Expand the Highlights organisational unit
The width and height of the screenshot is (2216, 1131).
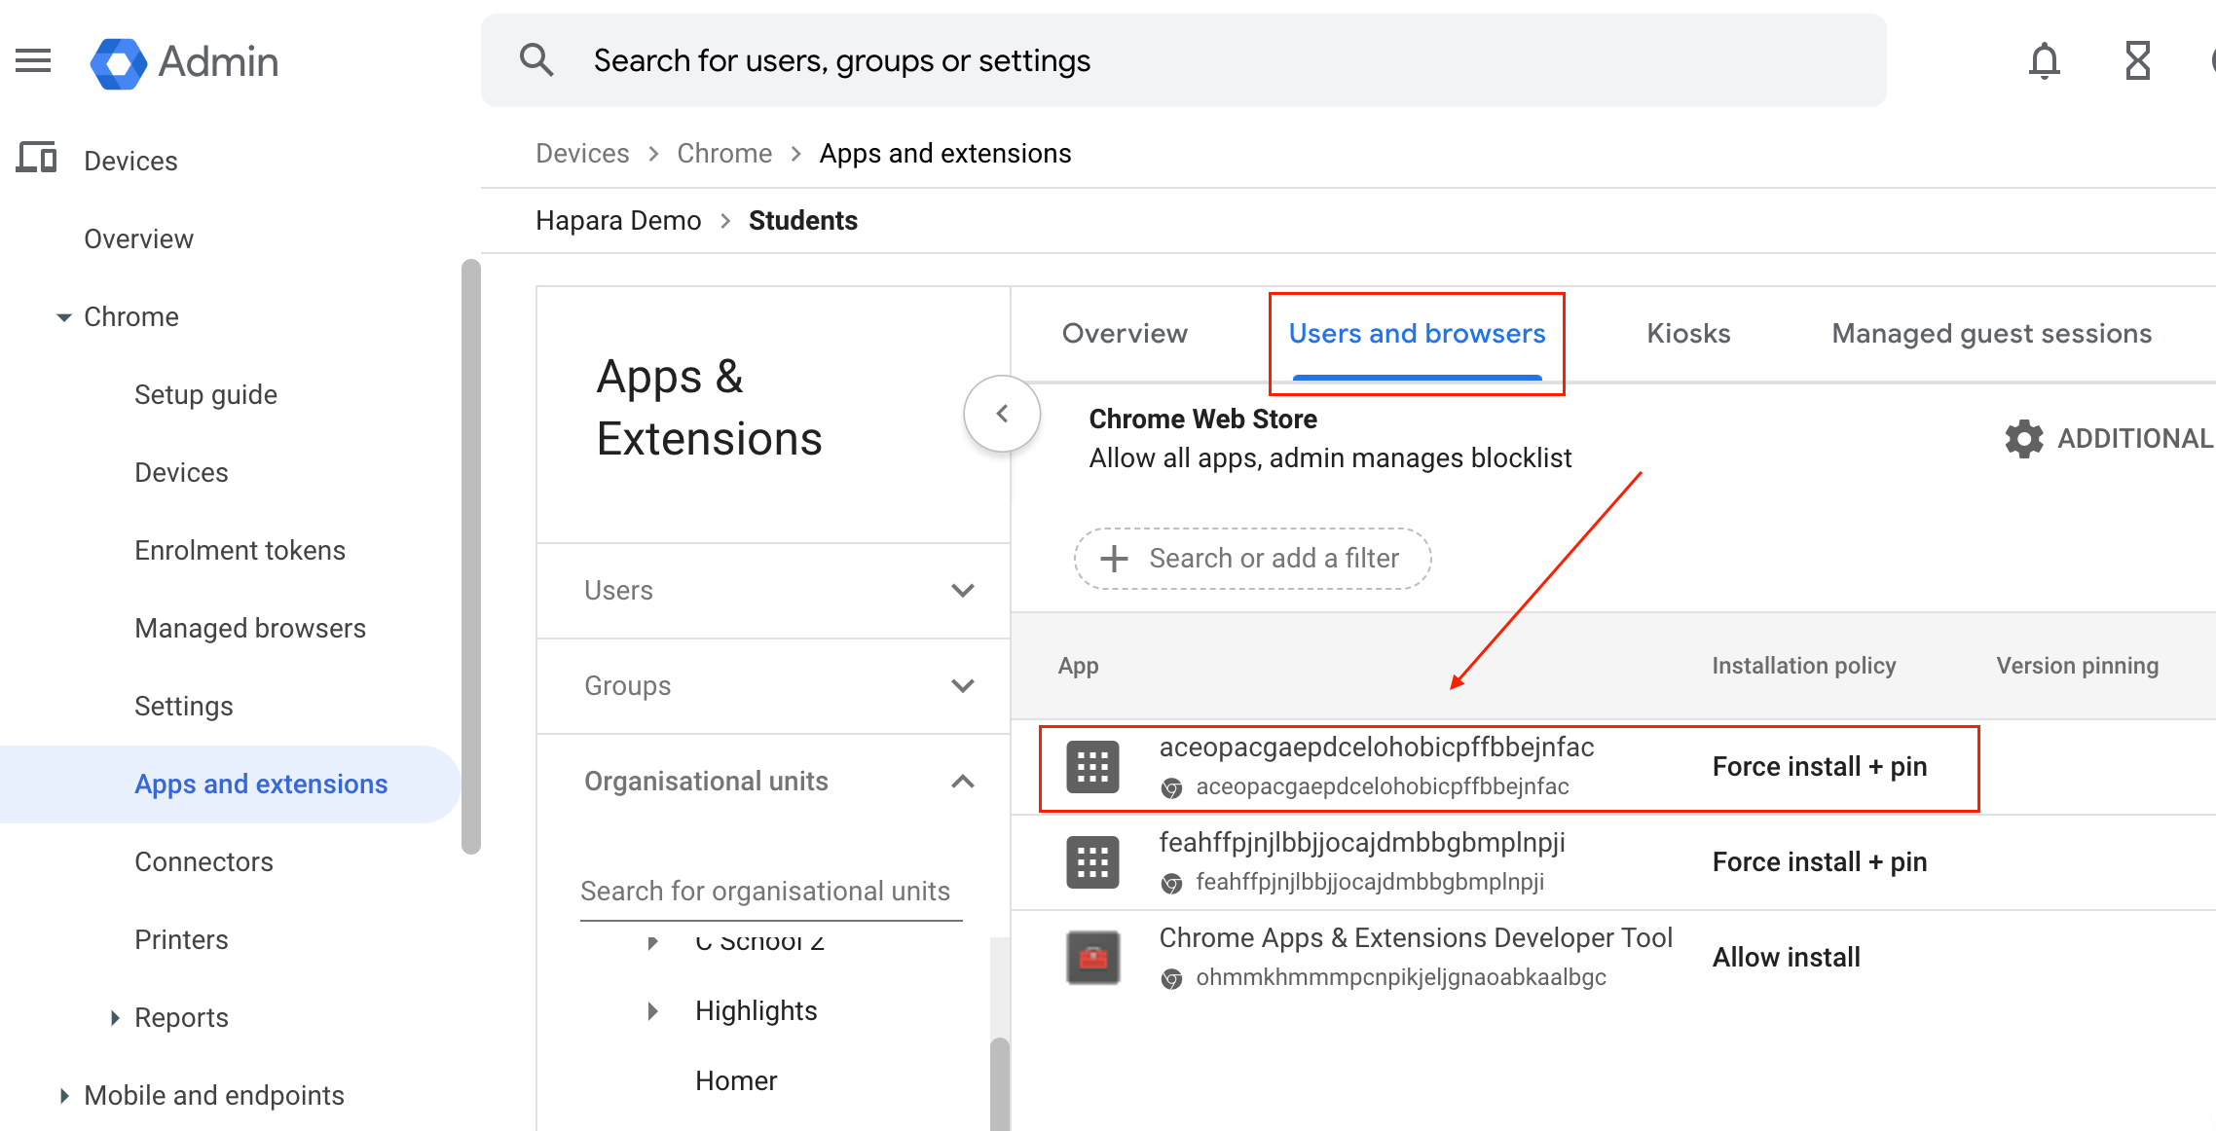pyautogui.click(x=652, y=1010)
